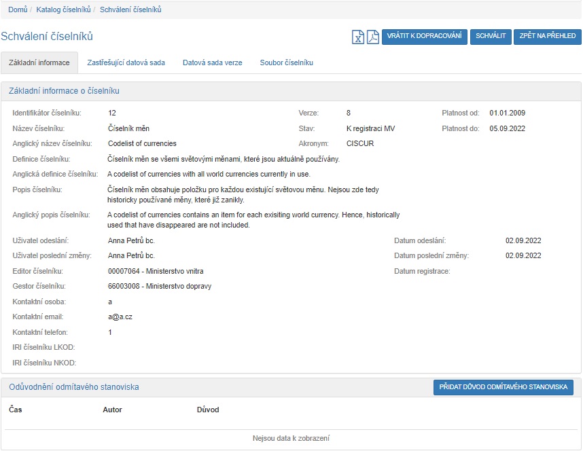Go back via Zpět na přehled
The image size is (583, 451).
(547, 37)
